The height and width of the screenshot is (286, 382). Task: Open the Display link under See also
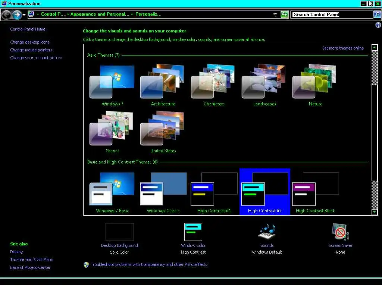click(16, 252)
